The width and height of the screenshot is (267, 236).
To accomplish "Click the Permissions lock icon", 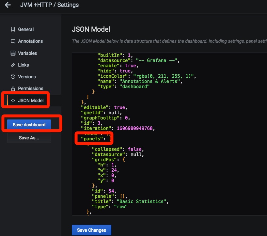I will tap(13, 89).
